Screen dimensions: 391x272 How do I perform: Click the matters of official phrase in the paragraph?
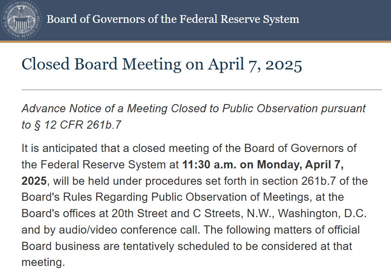(317, 230)
